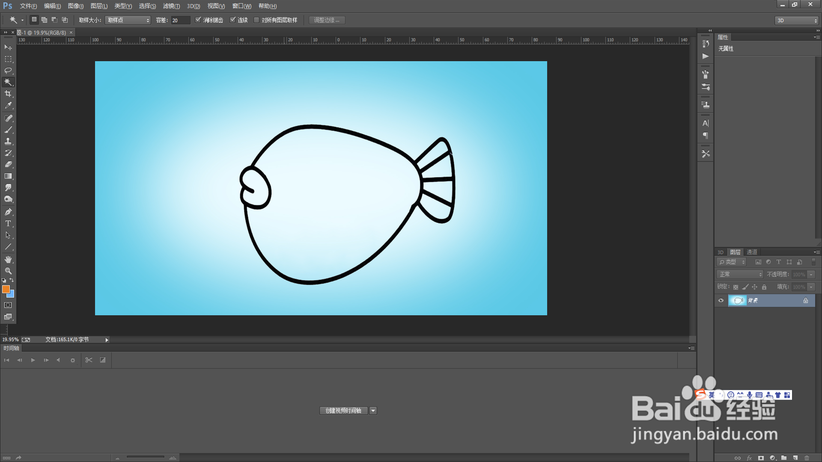Open the sample size (取样点) dropdown

coord(128,20)
